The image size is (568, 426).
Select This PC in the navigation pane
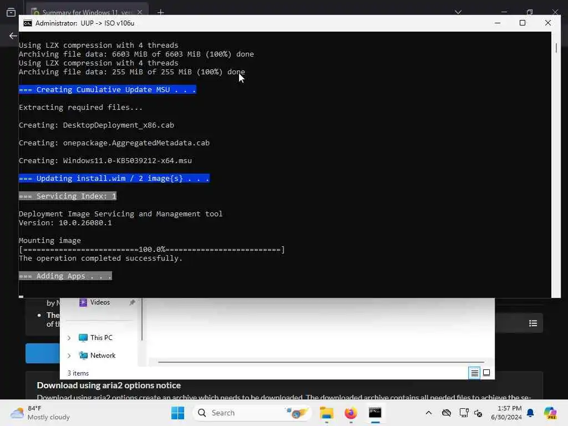pyautogui.click(x=95, y=338)
